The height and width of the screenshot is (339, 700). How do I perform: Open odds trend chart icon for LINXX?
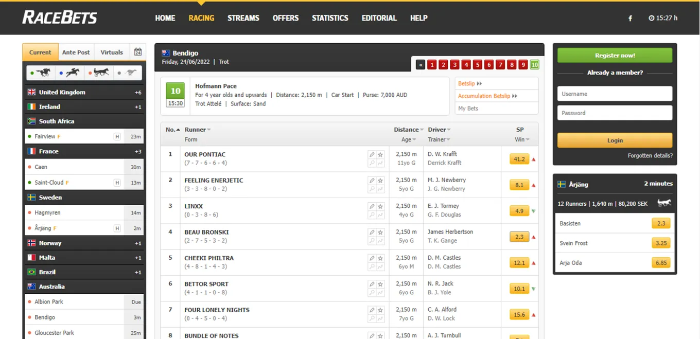pyautogui.click(x=380, y=215)
